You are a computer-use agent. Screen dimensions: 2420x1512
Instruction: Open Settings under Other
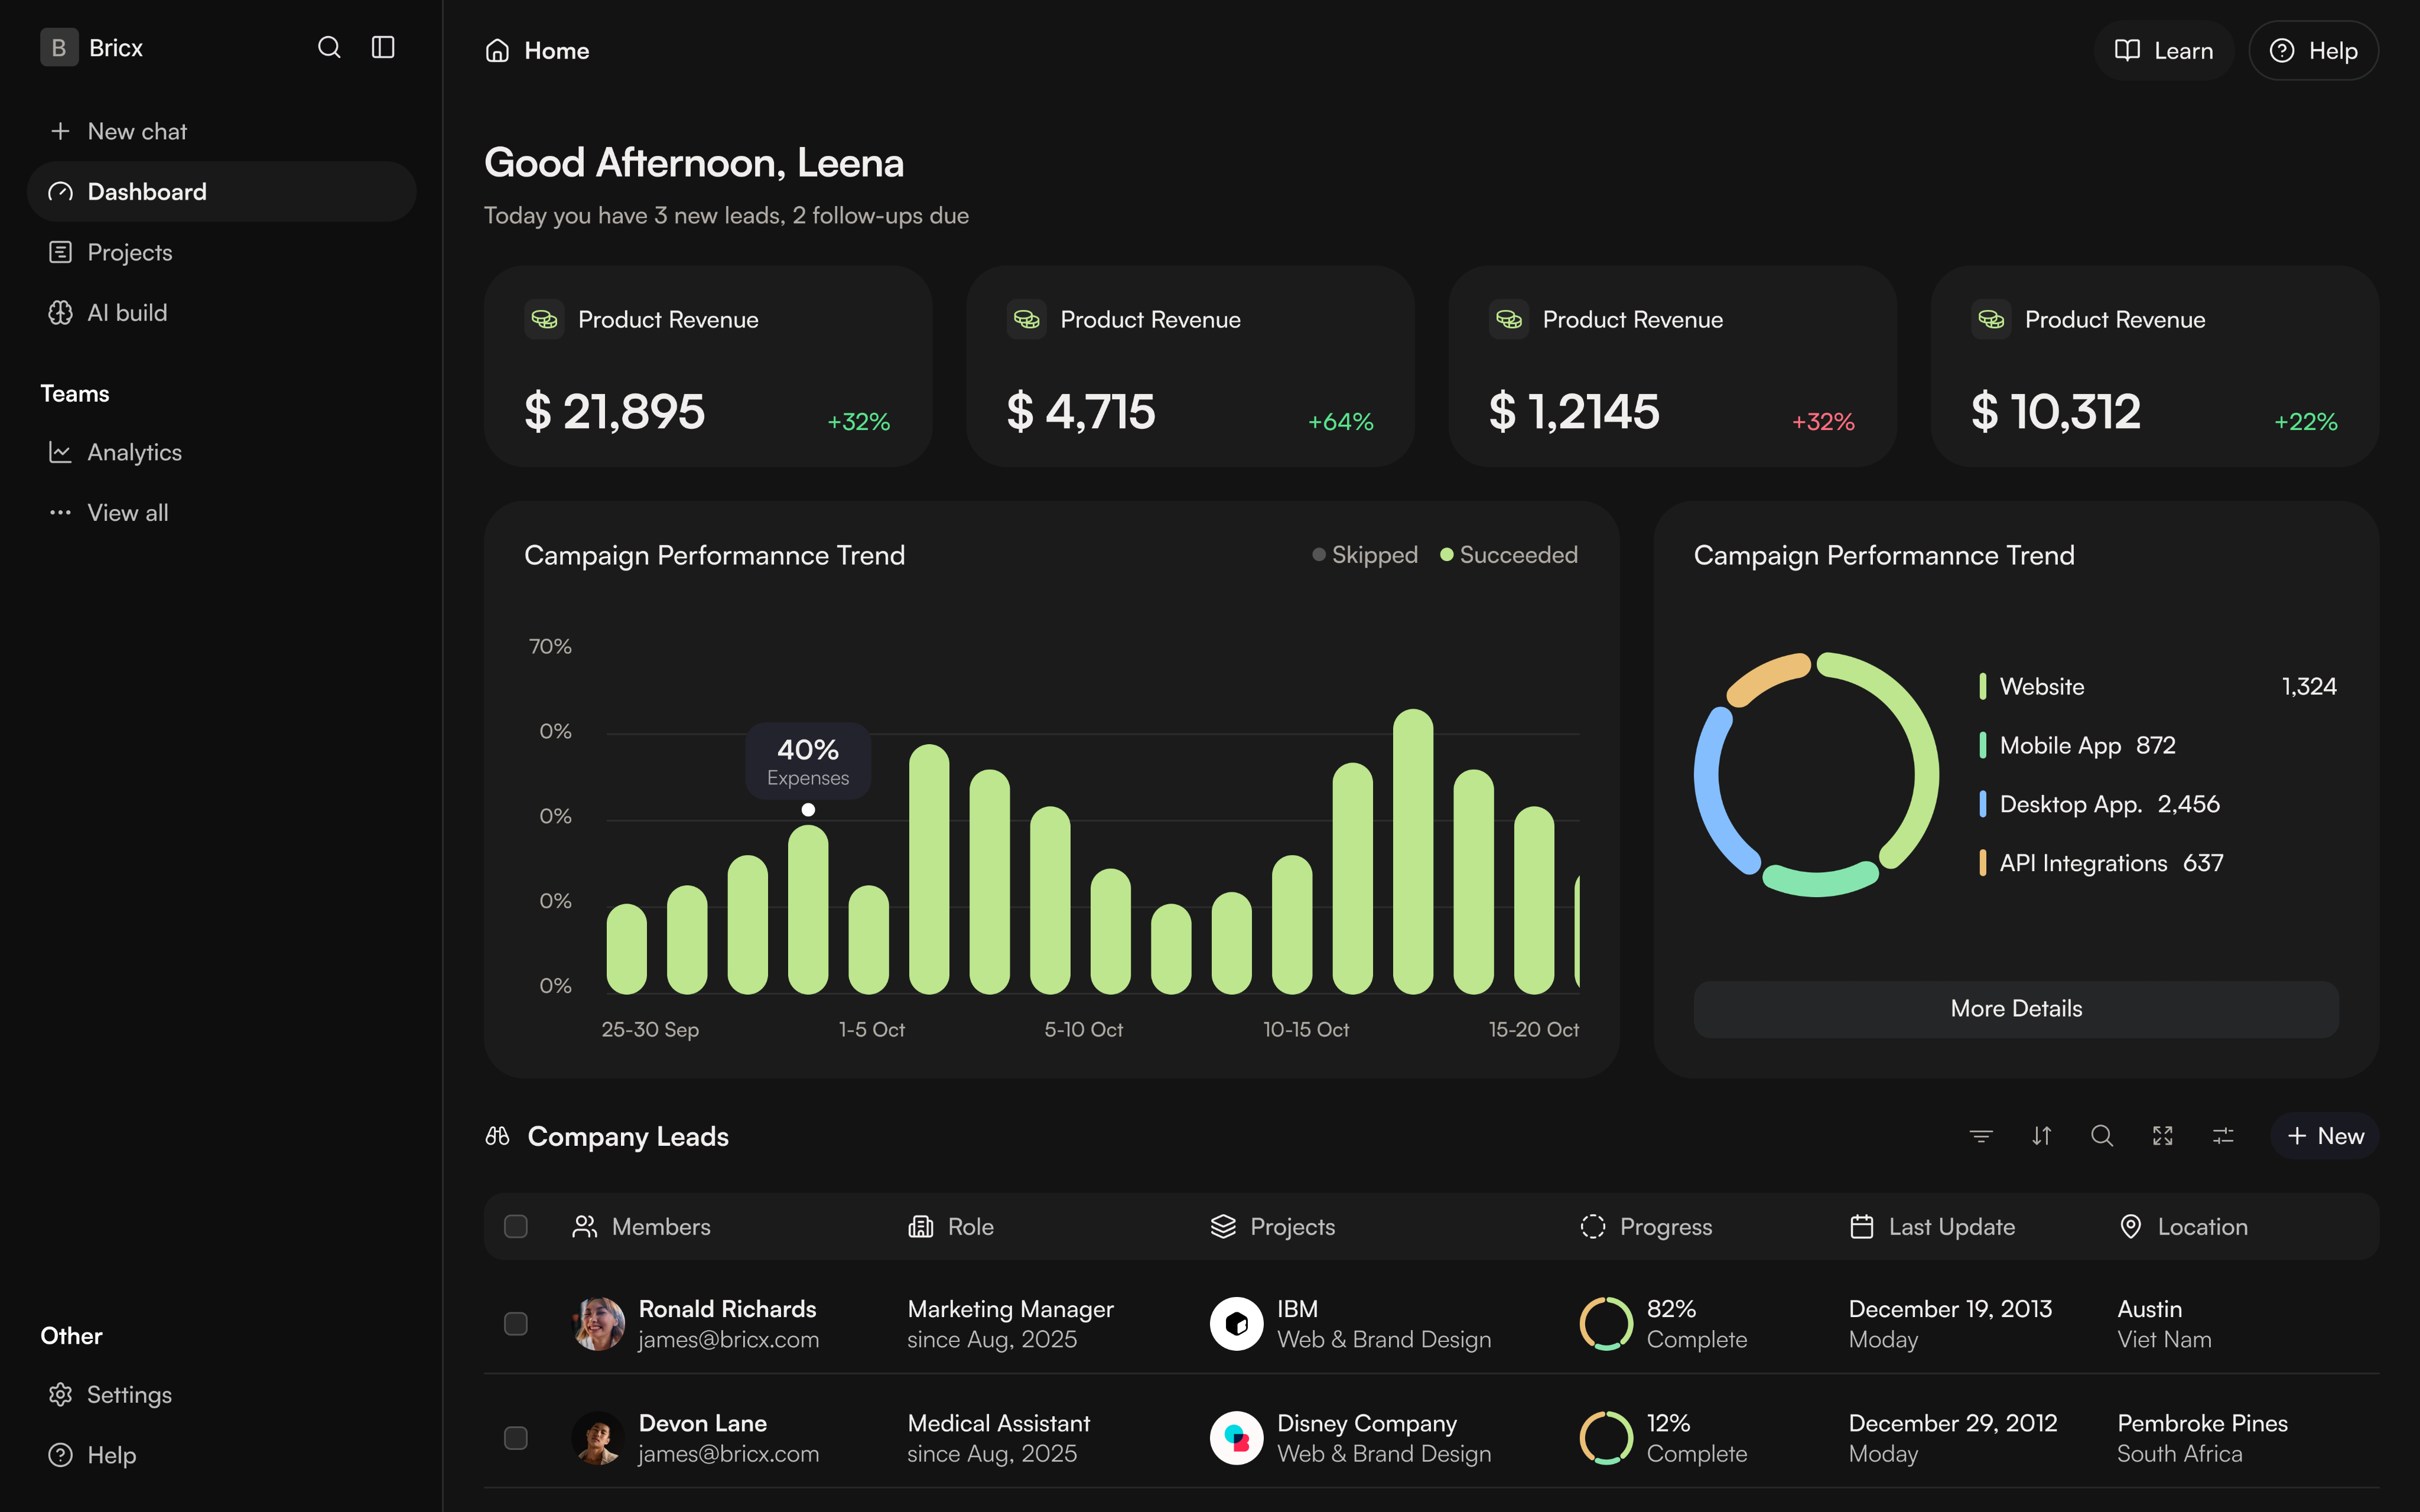[x=222, y=1395]
